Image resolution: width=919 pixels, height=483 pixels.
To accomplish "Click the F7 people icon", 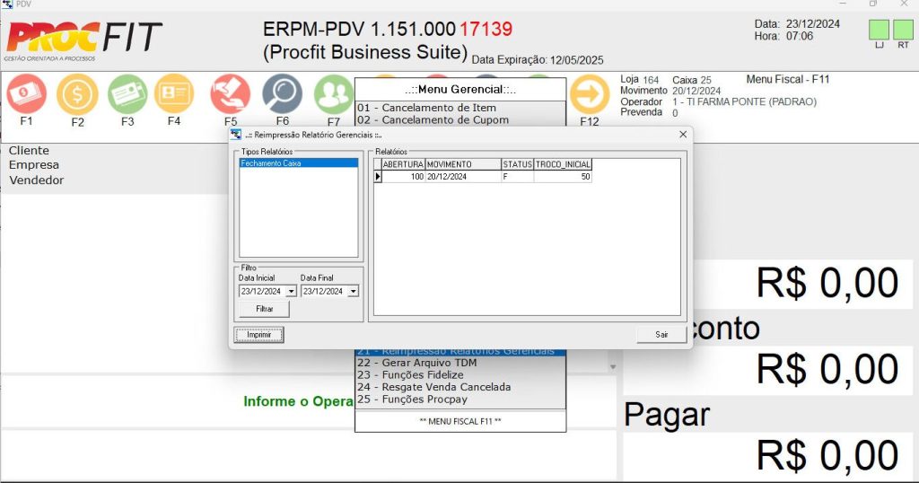I will tap(334, 93).
